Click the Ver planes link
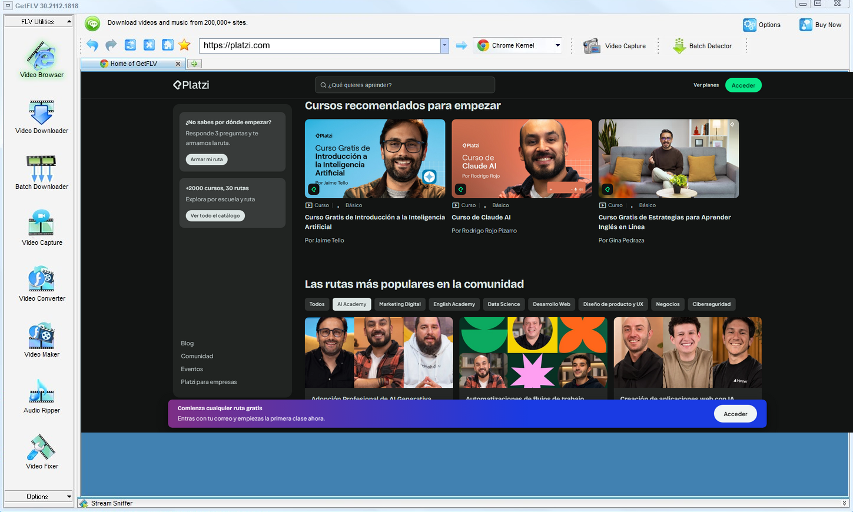853x512 pixels. tap(706, 85)
